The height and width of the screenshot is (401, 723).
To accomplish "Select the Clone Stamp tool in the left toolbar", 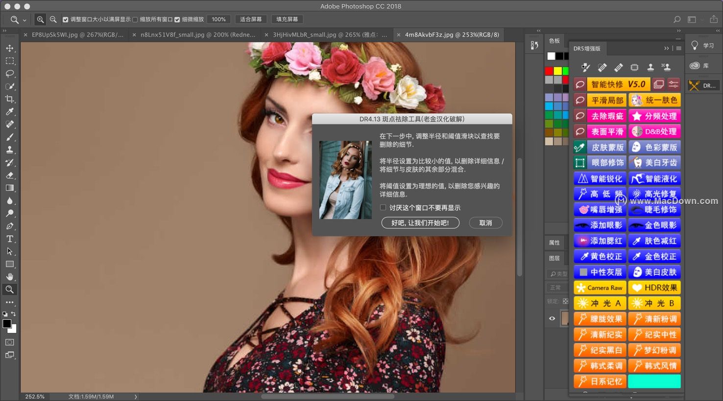I will coord(9,150).
